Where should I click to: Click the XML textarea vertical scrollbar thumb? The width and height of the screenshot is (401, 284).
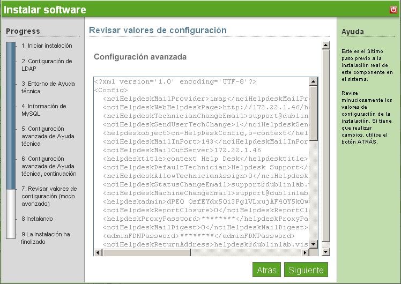click(x=313, y=113)
